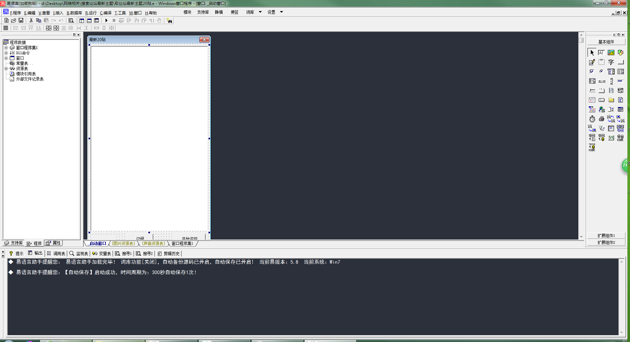Click the 扩展组件1 button
This screenshot has height=342, width=630.
[606, 236]
